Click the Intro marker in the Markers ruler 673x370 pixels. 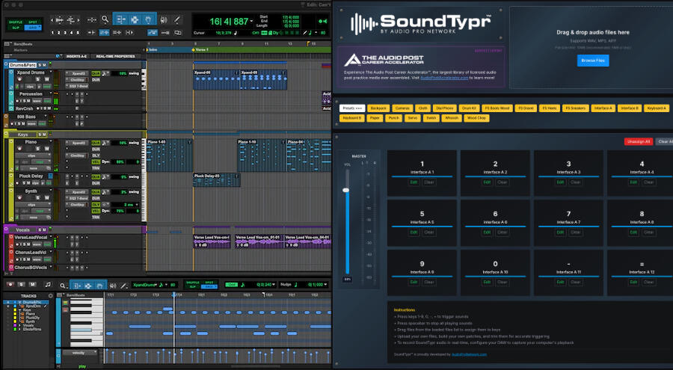tap(152, 50)
